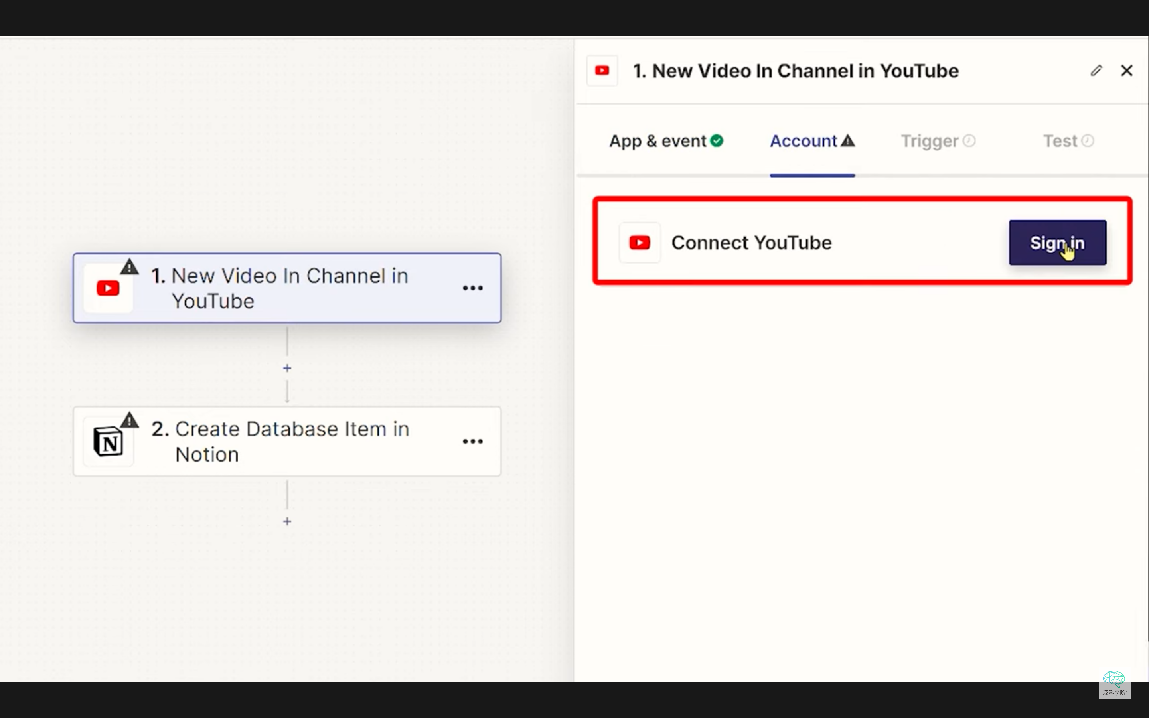Click clock icon beside Trigger tab

click(x=969, y=141)
